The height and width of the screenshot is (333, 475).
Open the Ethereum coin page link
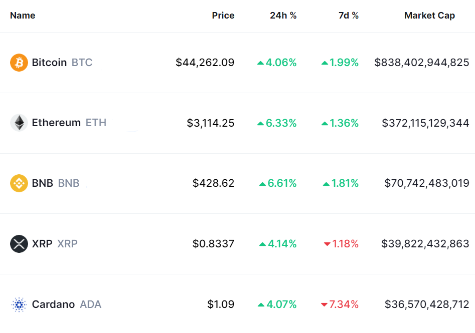click(x=56, y=123)
